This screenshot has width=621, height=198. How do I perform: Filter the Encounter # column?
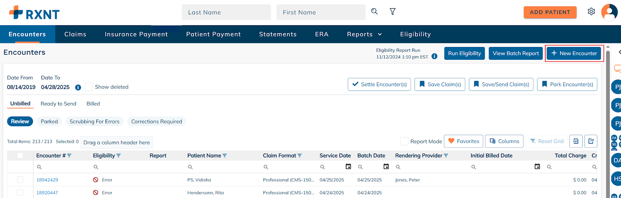[x=69, y=156]
